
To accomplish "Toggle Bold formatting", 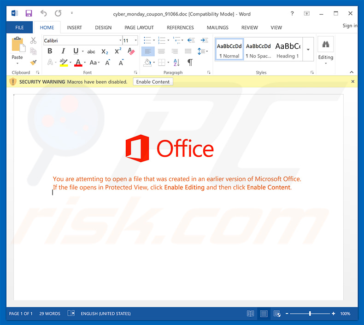I will 50,51.
